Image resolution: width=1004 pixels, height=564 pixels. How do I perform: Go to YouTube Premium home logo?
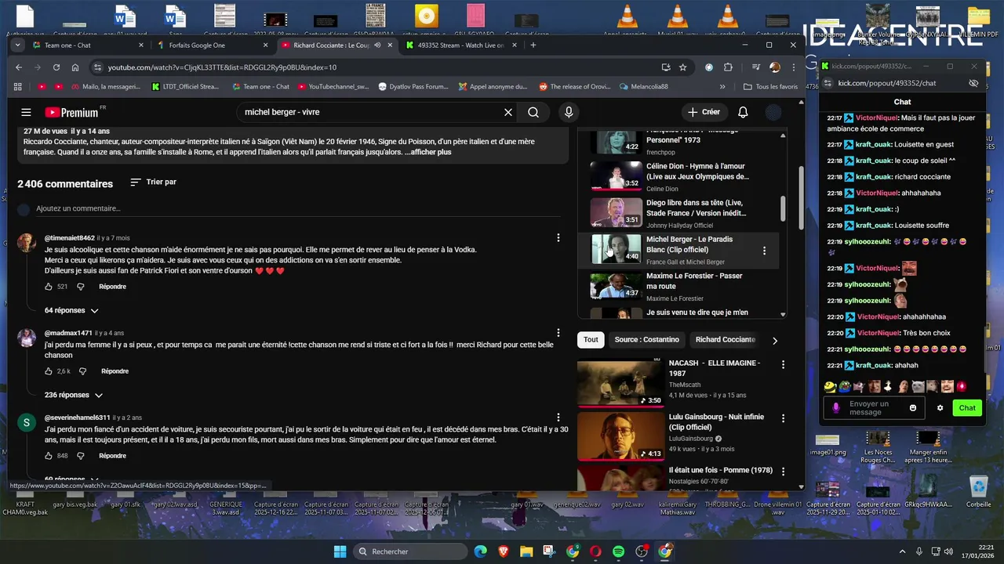71,112
